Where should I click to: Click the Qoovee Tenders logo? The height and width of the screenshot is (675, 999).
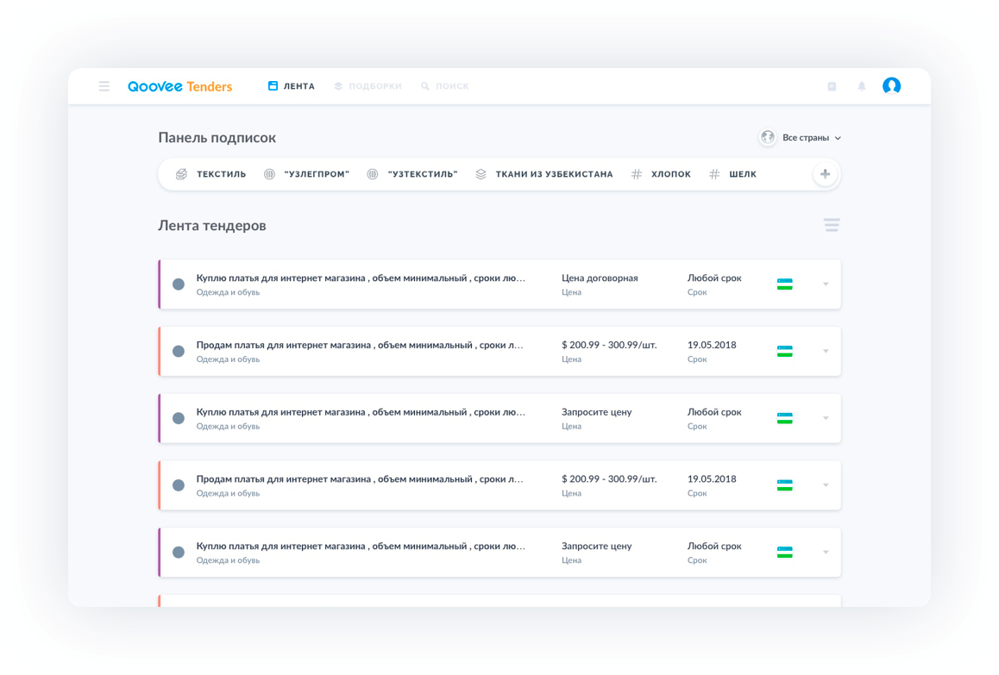point(179,86)
